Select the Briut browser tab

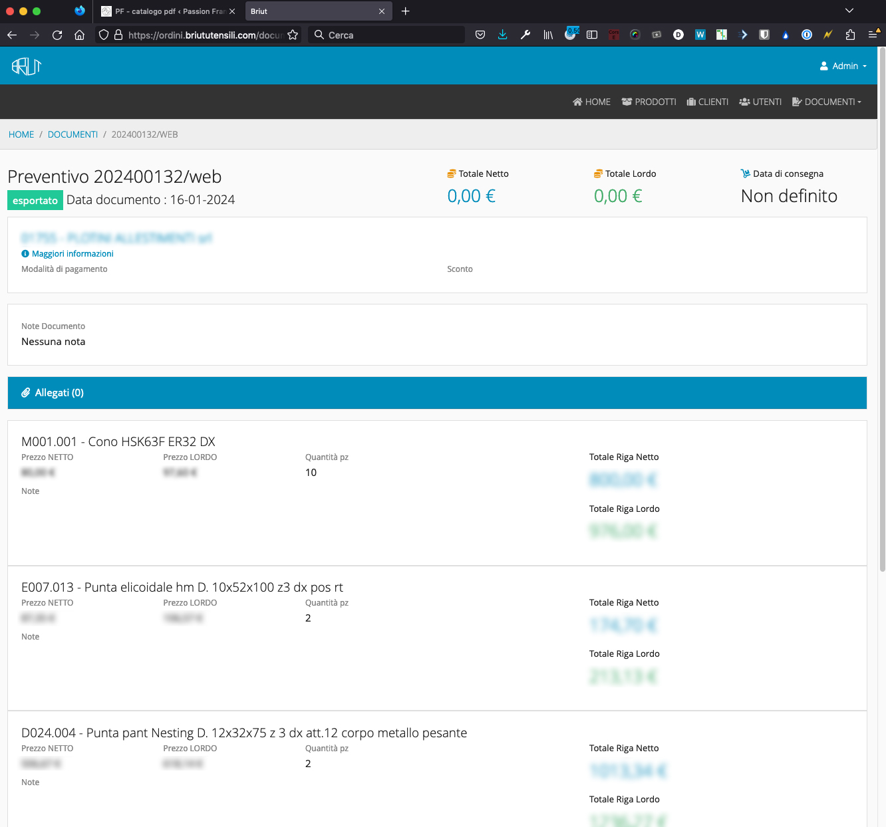[x=319, y=11]
